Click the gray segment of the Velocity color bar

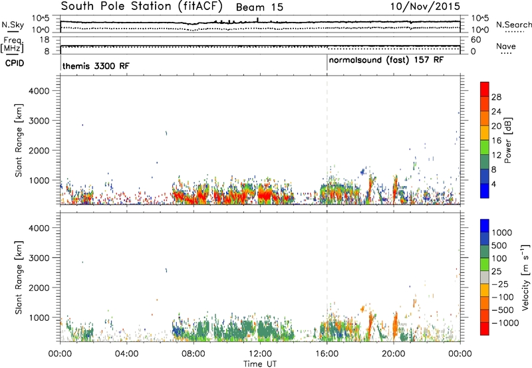[x=485, y=278]
